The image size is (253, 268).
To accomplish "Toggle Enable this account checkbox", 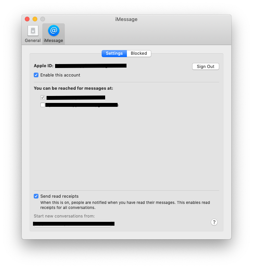I will (36, 75).
